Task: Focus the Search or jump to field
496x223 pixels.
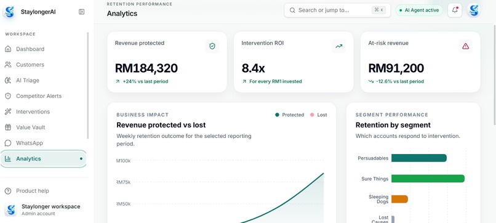Action: click(x=337, y=10)
